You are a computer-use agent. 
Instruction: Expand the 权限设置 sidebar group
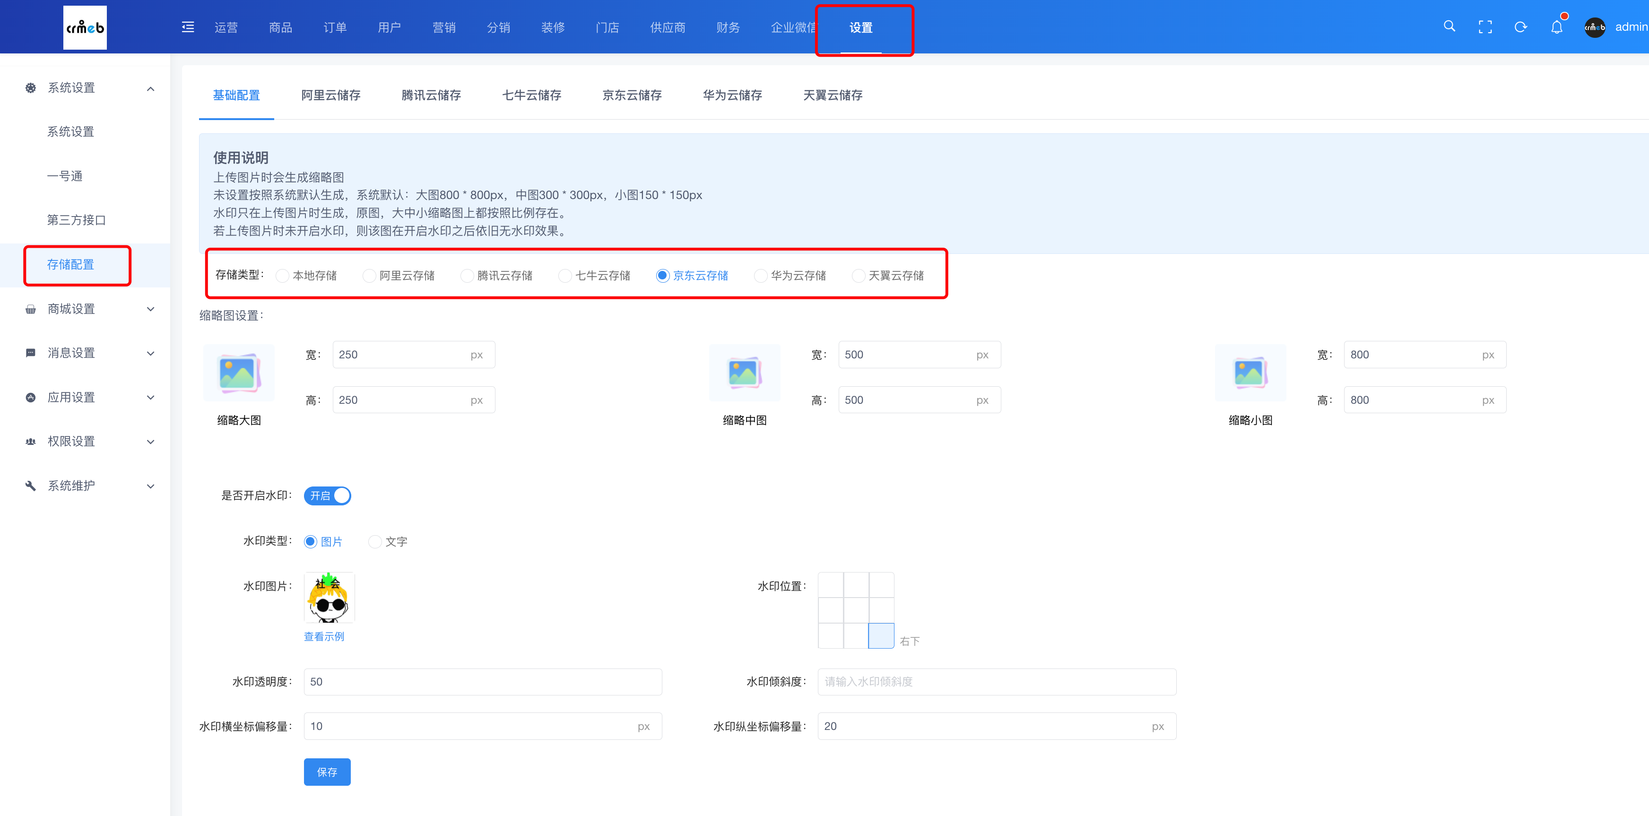click(150, 442)
